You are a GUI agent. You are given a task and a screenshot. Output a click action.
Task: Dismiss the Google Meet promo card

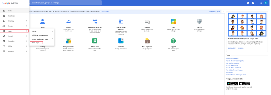click(x=241, y=48)
